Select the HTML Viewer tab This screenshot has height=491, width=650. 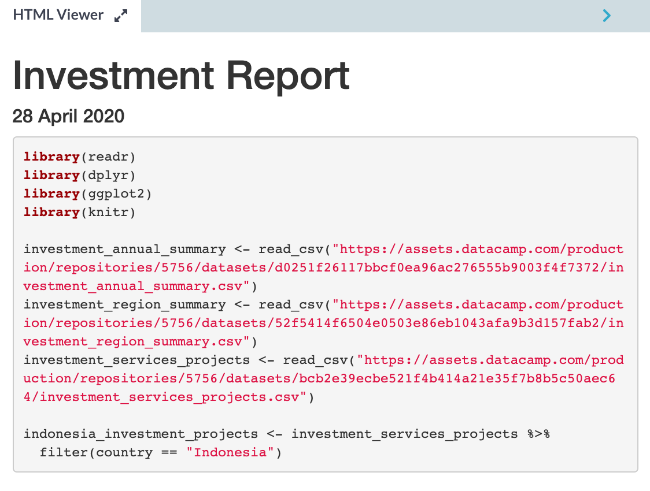tap(58, 16)
